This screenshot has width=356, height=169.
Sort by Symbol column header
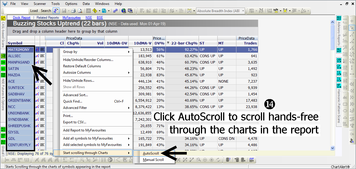pos(21,43)
